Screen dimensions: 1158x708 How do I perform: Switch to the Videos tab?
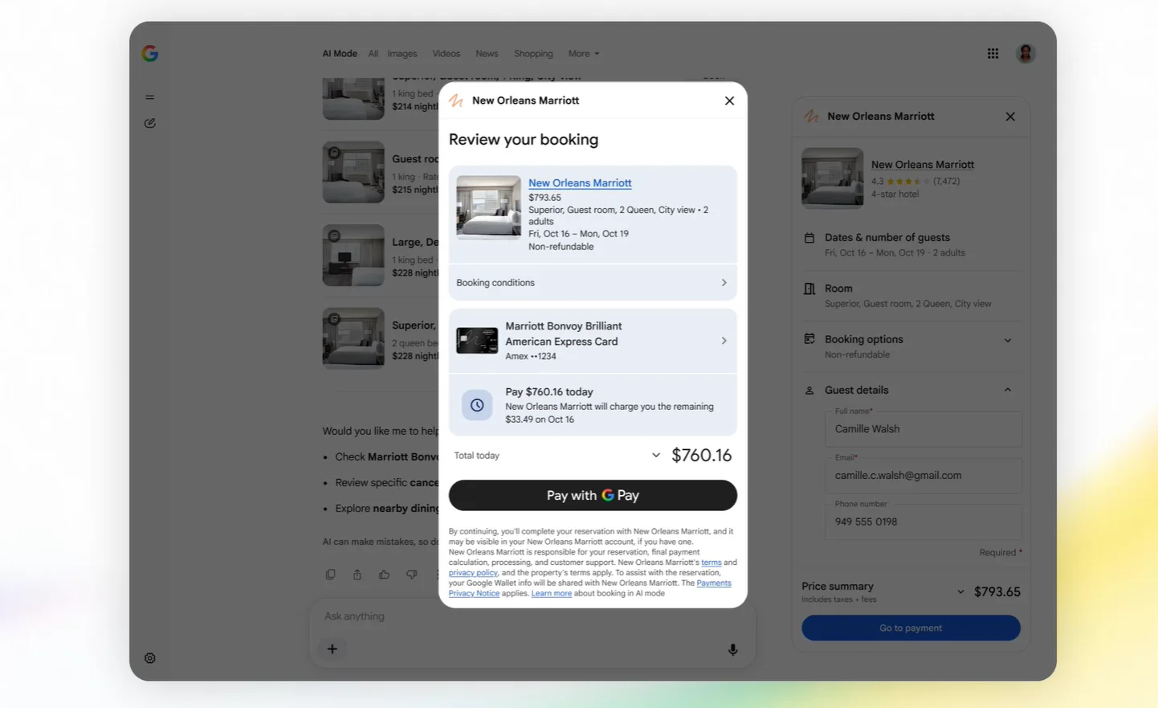tap(446, 54)
